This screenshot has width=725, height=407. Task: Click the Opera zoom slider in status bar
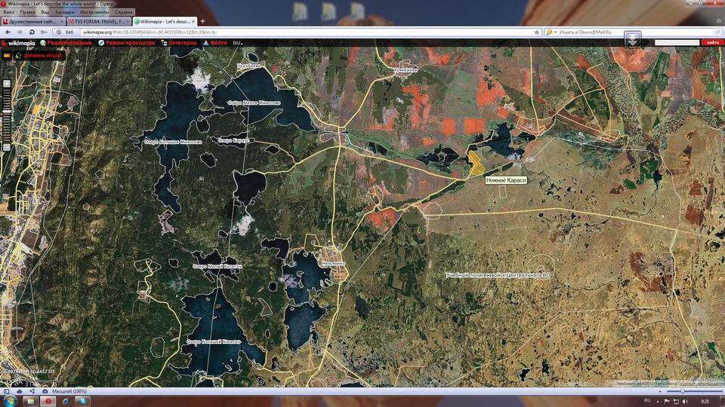(682, 392)
